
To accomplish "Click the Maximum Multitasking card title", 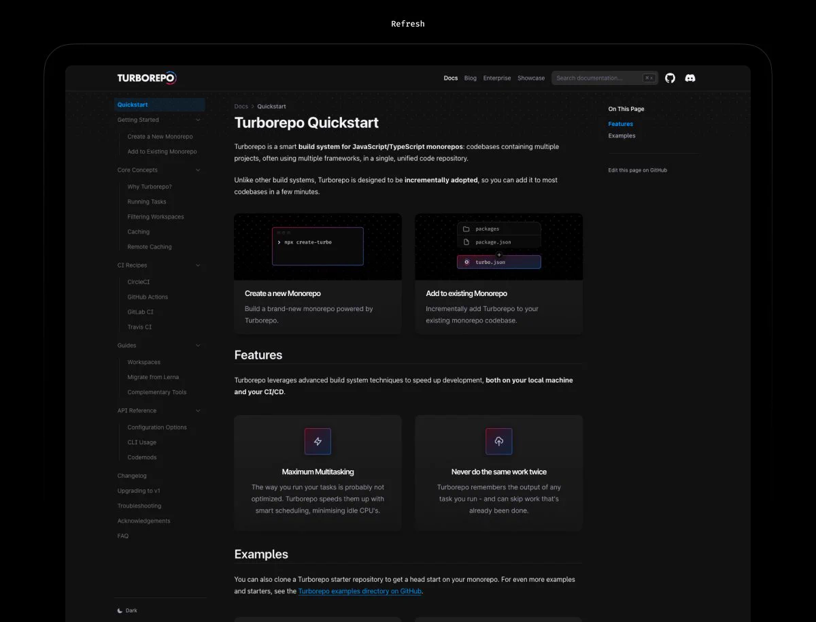I will [318, 472].
